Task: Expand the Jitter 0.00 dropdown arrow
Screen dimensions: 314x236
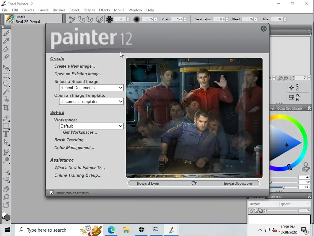Action: (285, 19)
